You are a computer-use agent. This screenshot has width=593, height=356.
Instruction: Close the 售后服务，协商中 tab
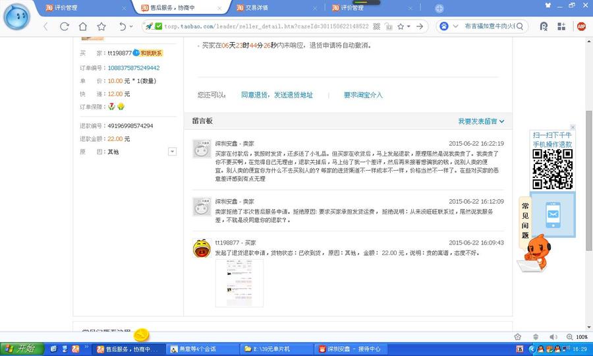(219, 8)
